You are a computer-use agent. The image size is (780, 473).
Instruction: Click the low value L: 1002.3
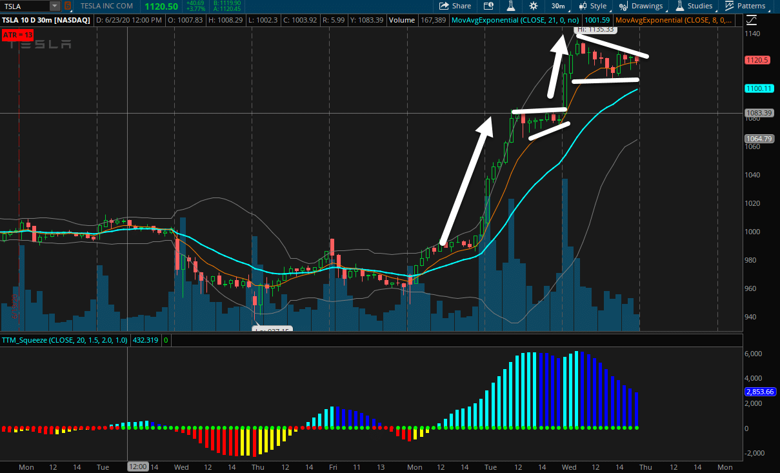tap(262, 20)
